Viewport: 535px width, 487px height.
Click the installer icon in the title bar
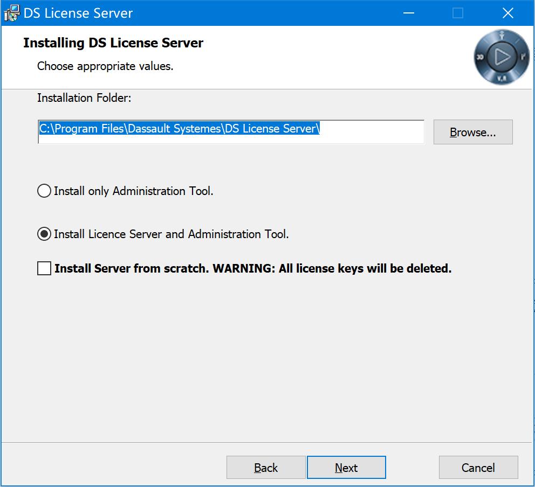coord(12,13)
